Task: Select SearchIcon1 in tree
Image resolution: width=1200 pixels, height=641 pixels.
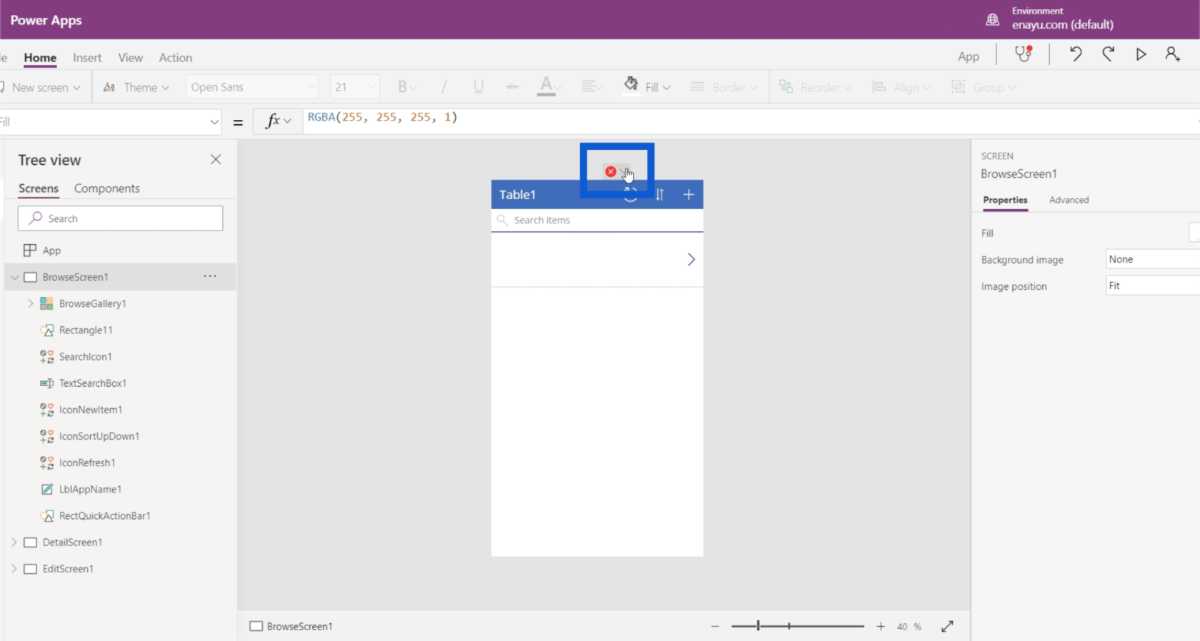Action: click(x=85, y=356)
